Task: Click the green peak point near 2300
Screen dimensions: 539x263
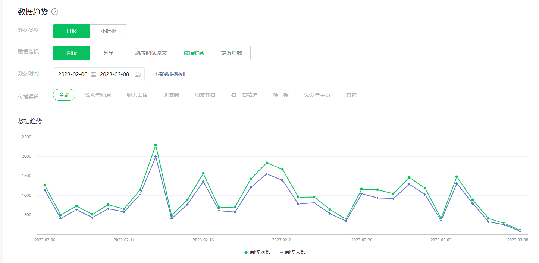Action: tap(156, 145)
